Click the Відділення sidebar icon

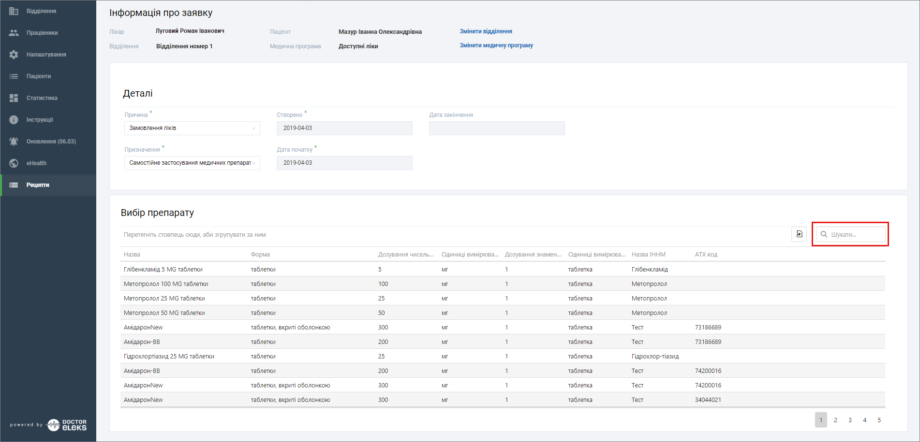[x=14, y=11]
